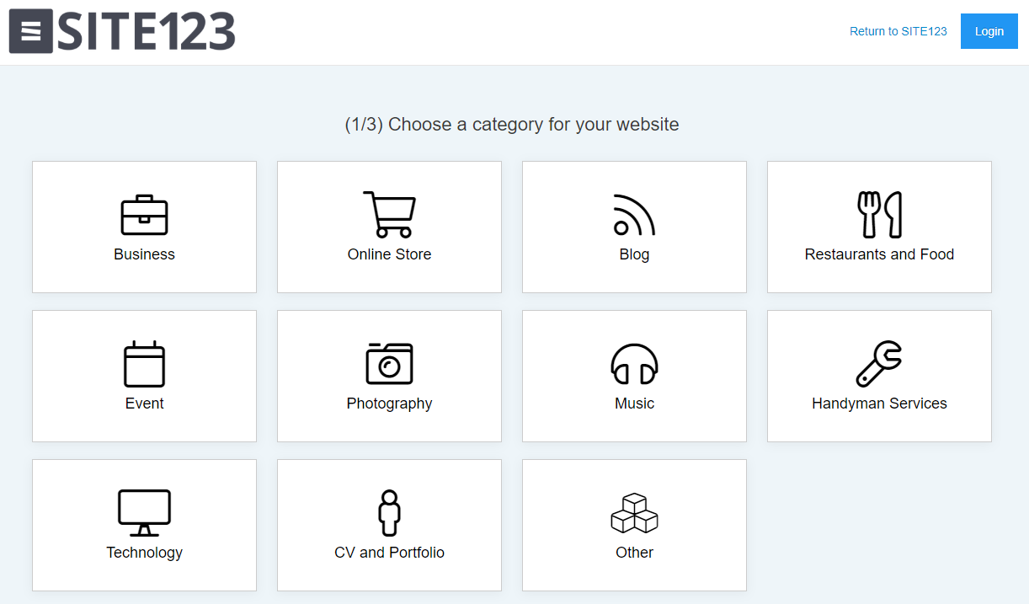Select the Music category card
1029x604 pixels.
coord(634,376)
